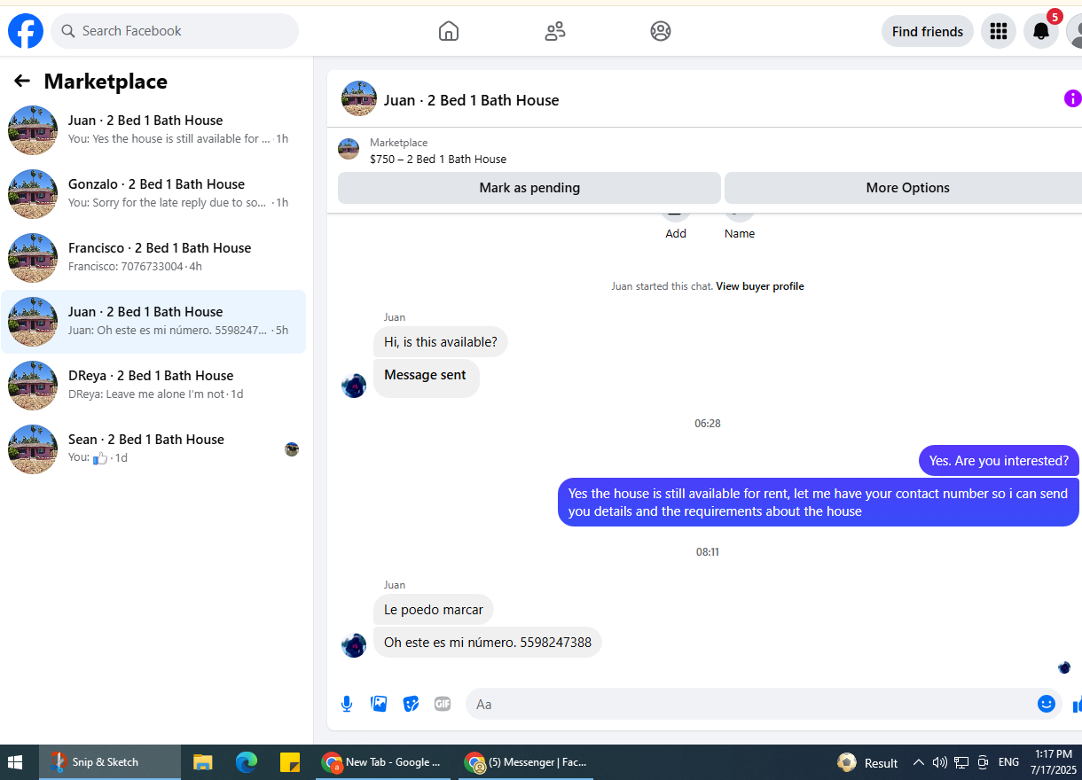This screenshot has width=1082, height=780.
Task: Open the notifications bell
Action: (1041, 31)
